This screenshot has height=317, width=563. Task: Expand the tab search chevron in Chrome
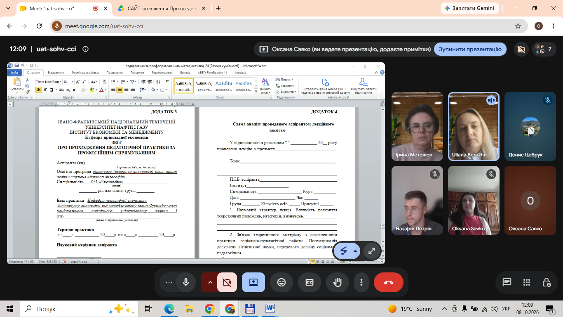point(8,8)
